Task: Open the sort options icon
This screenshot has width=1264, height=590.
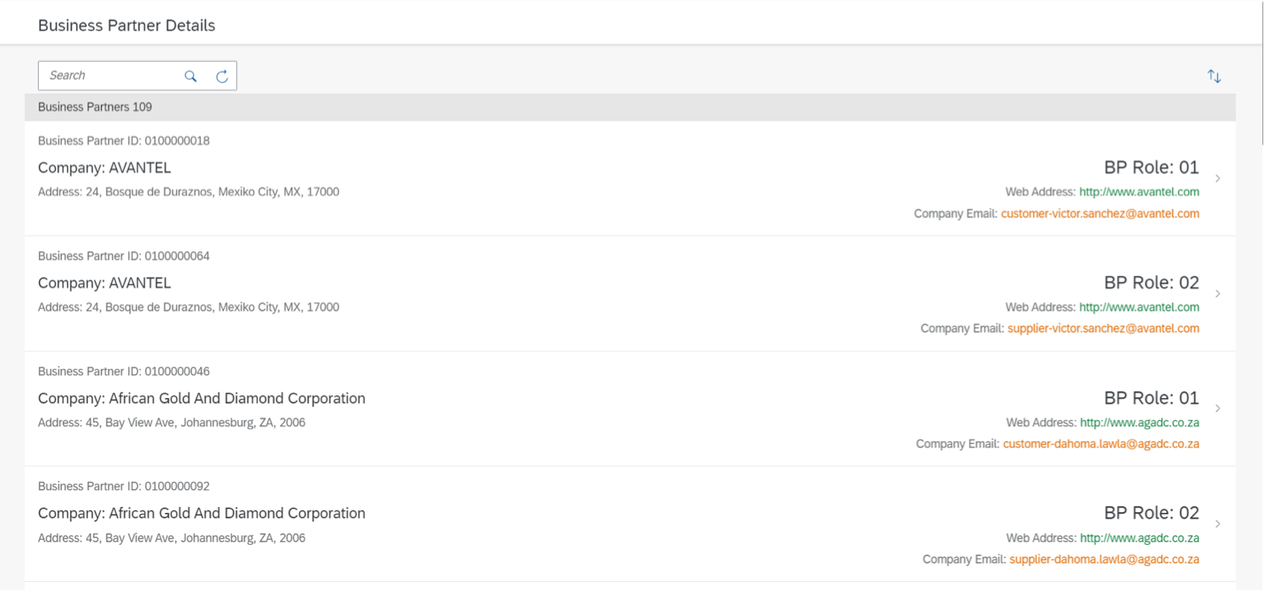Action: (1214, 76)
